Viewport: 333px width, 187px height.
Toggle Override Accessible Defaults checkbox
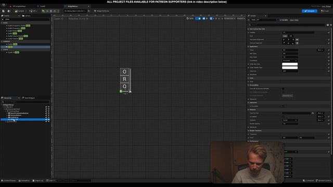pyautogui.click(x=283, y=89)
